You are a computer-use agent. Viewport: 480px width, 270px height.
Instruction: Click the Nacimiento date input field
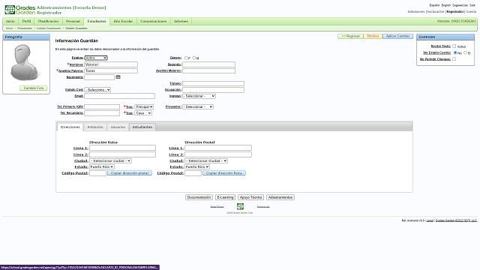(100, 77)
